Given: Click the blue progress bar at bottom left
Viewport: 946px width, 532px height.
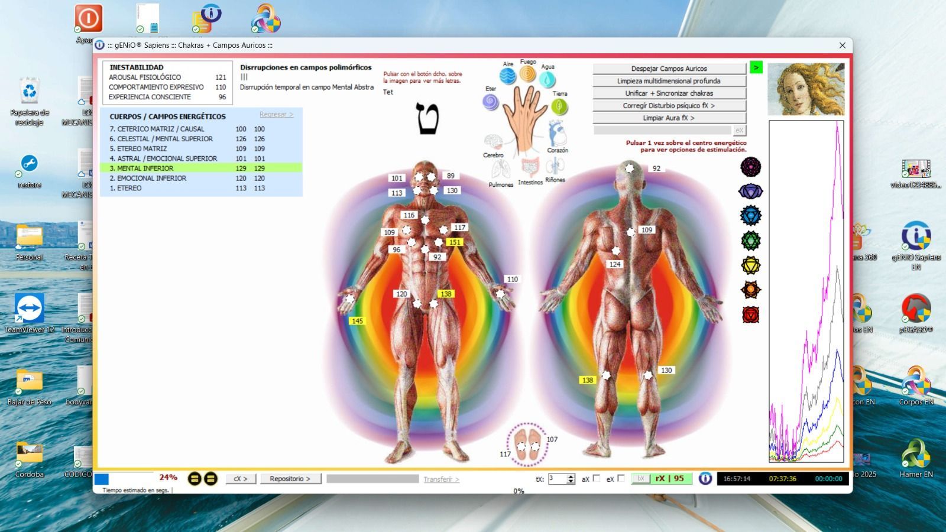Looking at the screenshot, I should coord(102,479).
